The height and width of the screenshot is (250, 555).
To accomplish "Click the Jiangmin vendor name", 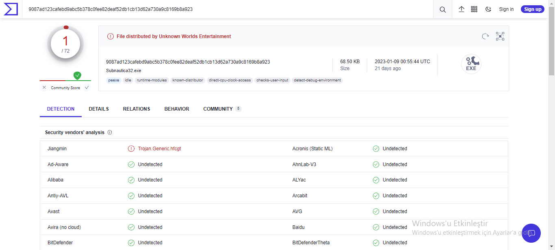I will point(57,149).
